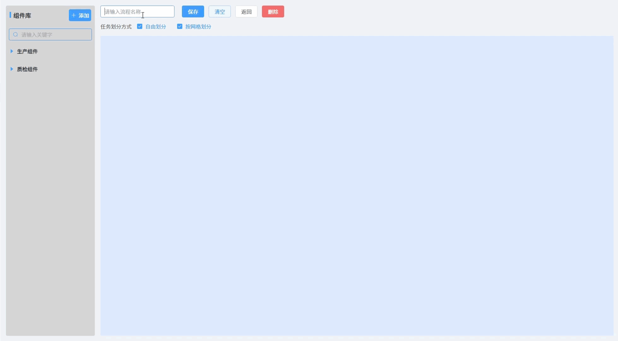618x341 pixels.
Task: Expand the 生产组件 arrow
Action: pyautogui.click(x=12, y=51)
